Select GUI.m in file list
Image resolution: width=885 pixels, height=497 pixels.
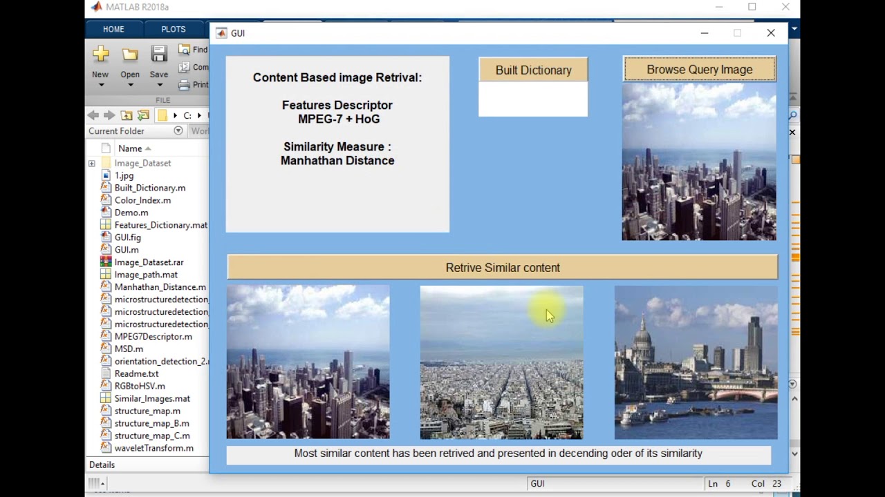pos(127,250)
